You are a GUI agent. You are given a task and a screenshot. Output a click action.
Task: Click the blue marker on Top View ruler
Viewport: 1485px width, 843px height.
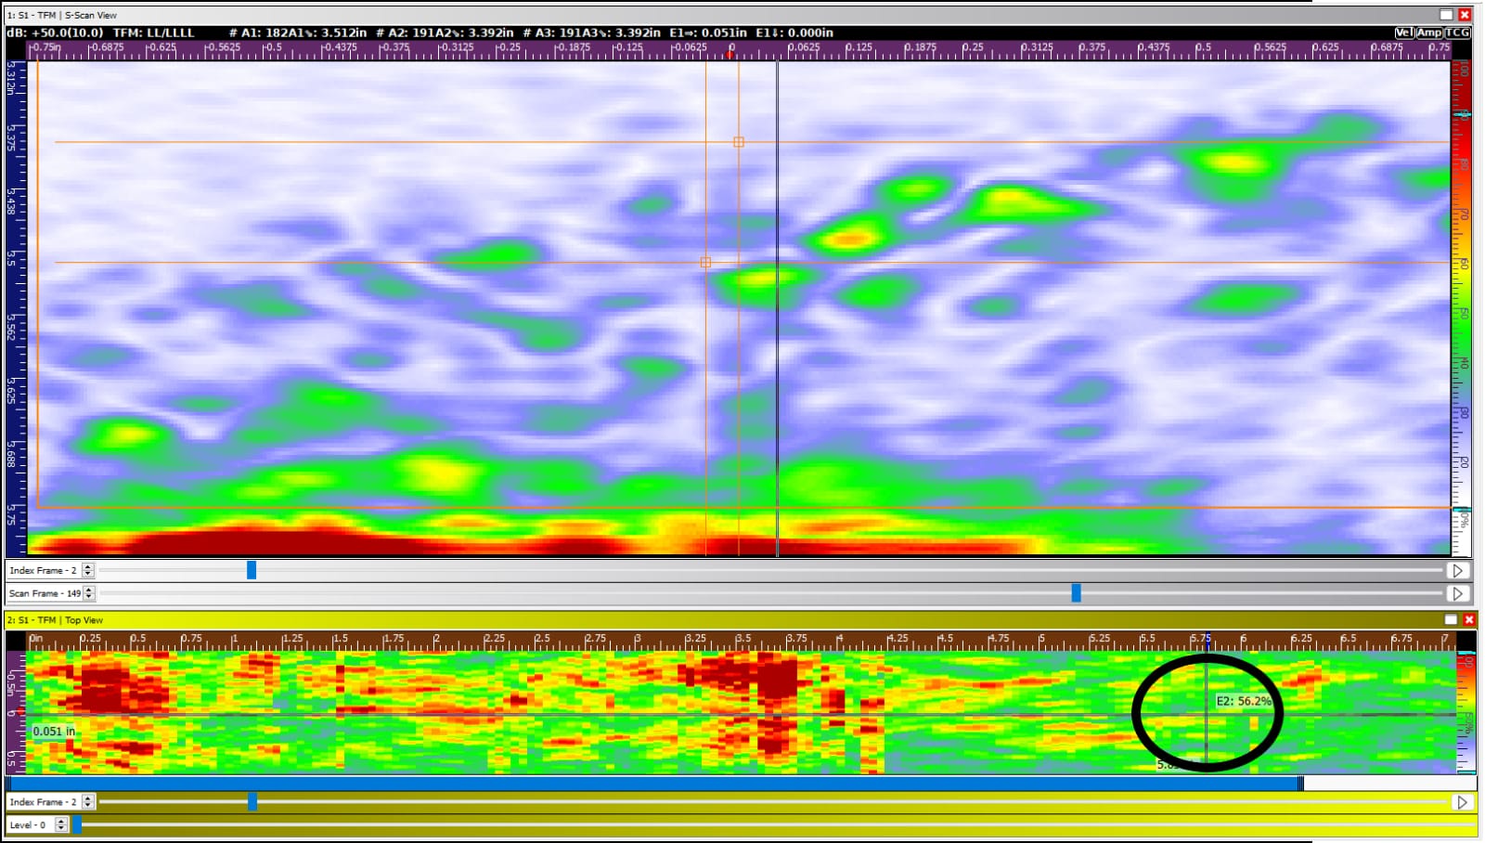point(1207,639)
